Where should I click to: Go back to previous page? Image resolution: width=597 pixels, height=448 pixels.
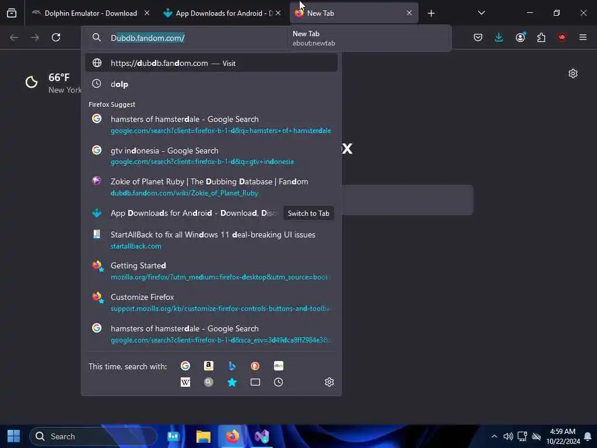(14, 37)
